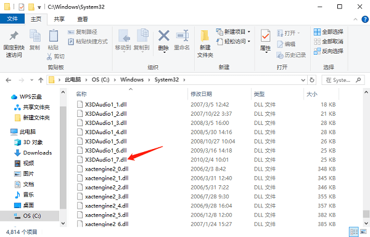The image size is (370, 237).
Task: Create a New folder (新建文件夹)
Action: (x=205, y=44)
